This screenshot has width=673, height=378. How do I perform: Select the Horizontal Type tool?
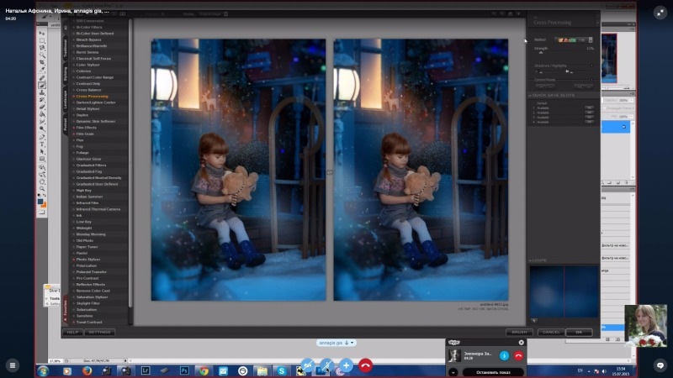coord(41,144)
